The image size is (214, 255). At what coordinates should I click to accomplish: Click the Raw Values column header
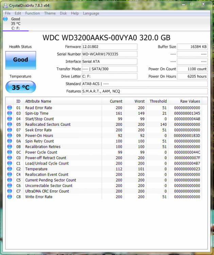click(x=185, y=101)
